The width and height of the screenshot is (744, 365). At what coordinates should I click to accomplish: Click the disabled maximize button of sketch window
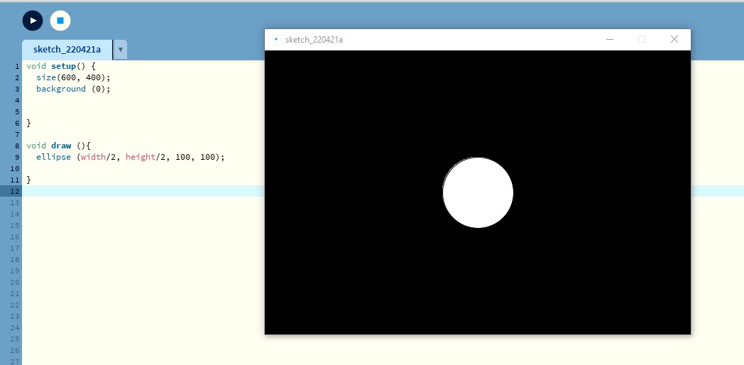tap(642, 39)
